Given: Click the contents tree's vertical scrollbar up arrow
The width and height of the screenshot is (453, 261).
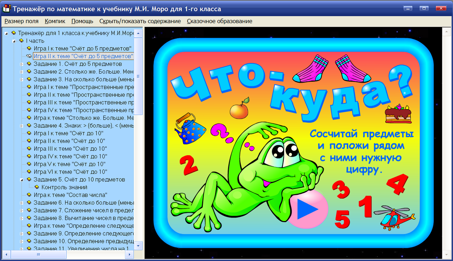Looking at the screenshot, I should (x=138, y=33).
